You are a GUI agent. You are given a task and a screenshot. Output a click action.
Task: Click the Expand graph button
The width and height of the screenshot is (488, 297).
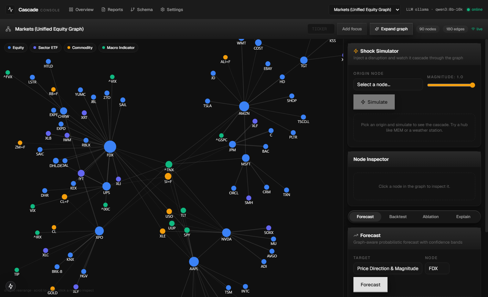point(391,29)
